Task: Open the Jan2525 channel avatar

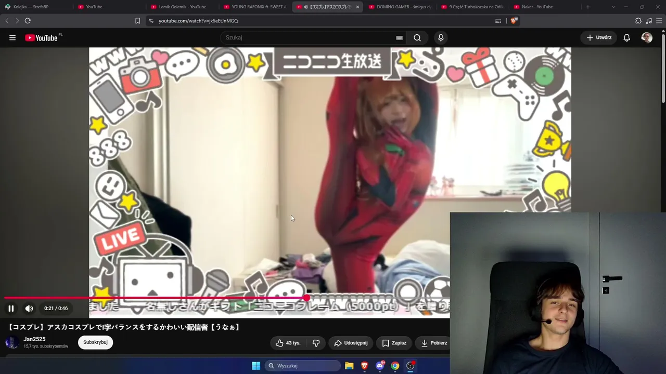Action: coord(12,342)
